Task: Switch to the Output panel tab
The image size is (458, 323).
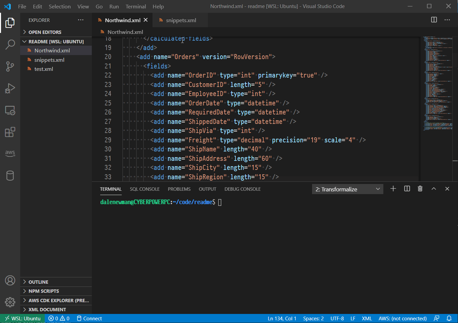Action: click(207, 189)
